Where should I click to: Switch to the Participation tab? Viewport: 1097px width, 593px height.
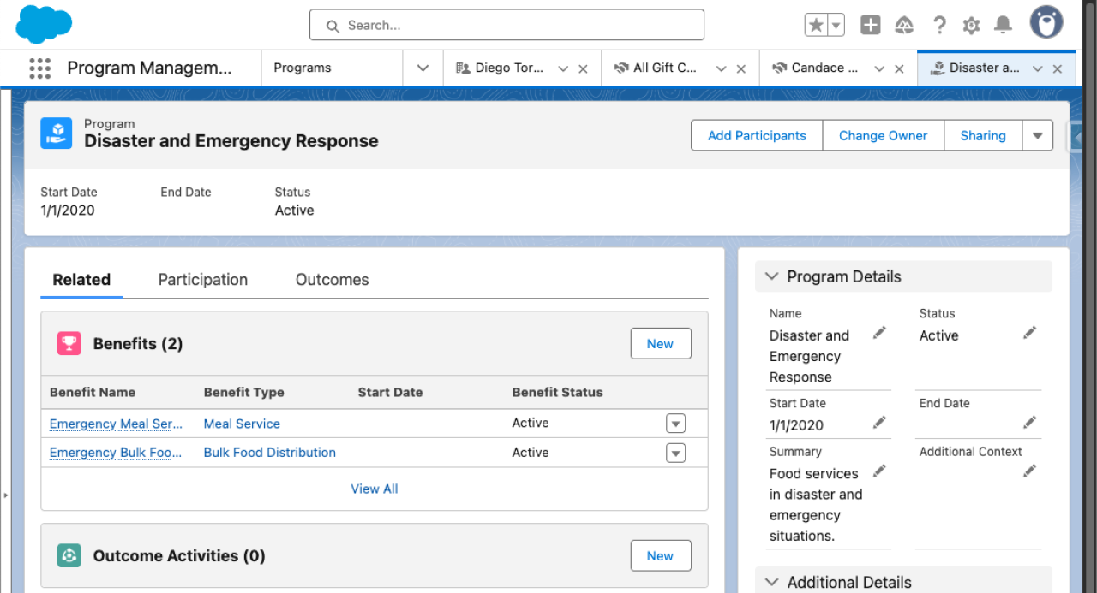(x=202, y=280)
